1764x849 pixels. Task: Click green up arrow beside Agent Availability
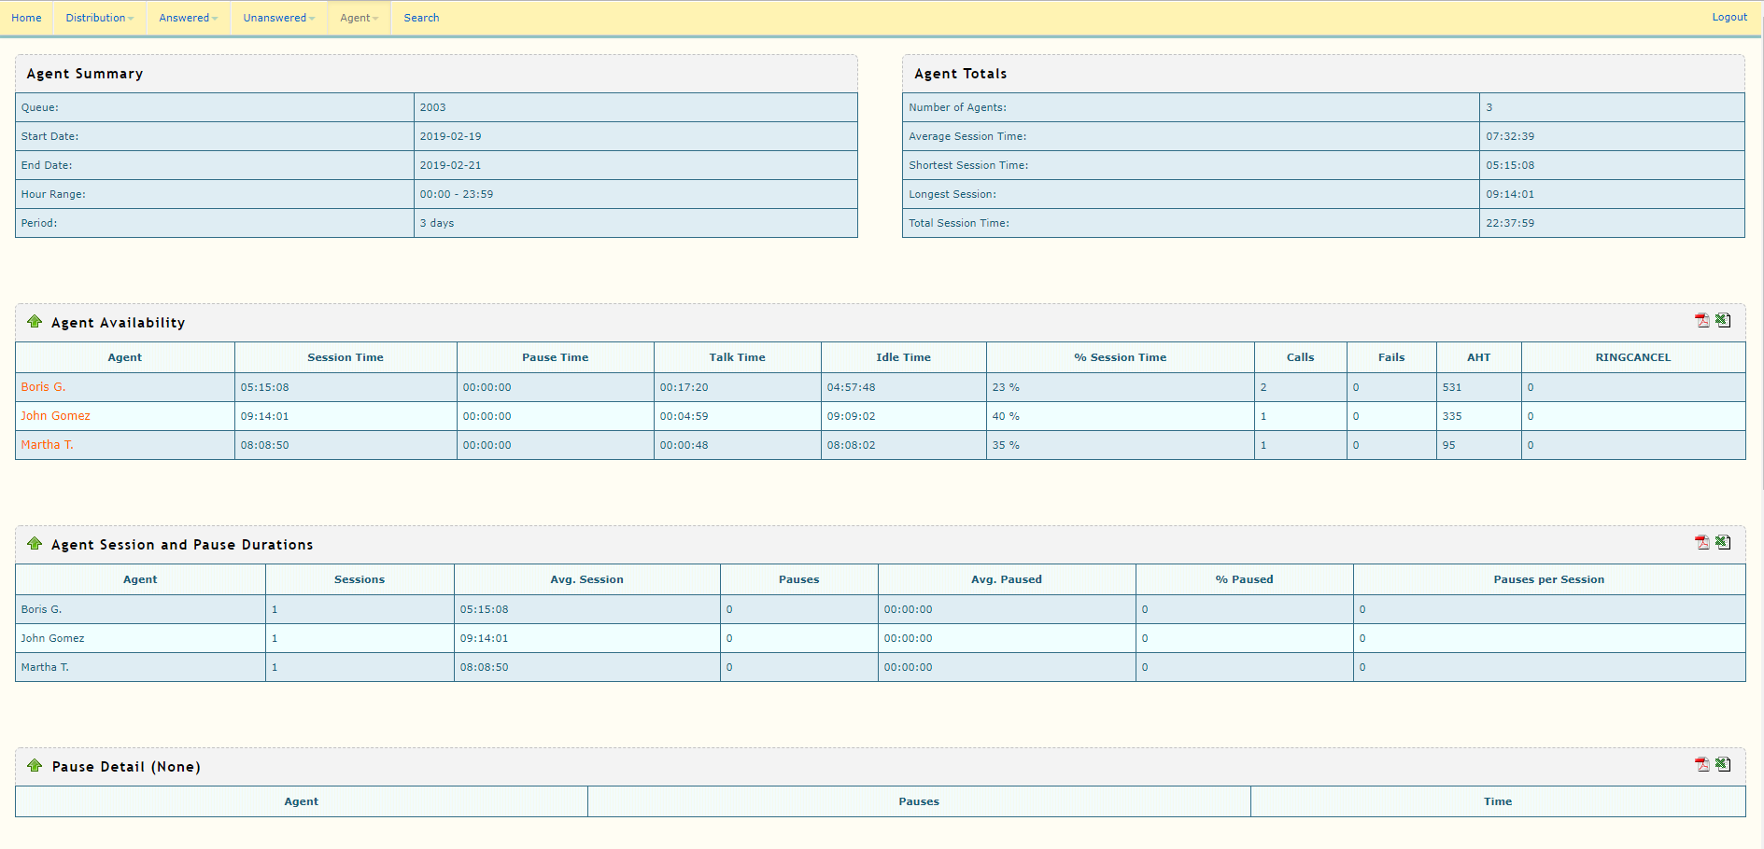35,322
